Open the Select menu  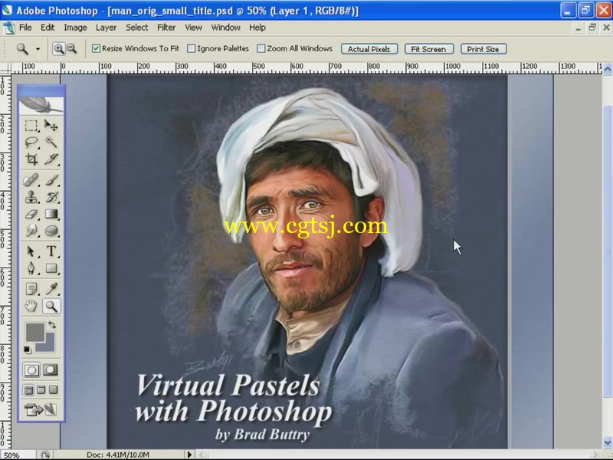click(137, 28)
